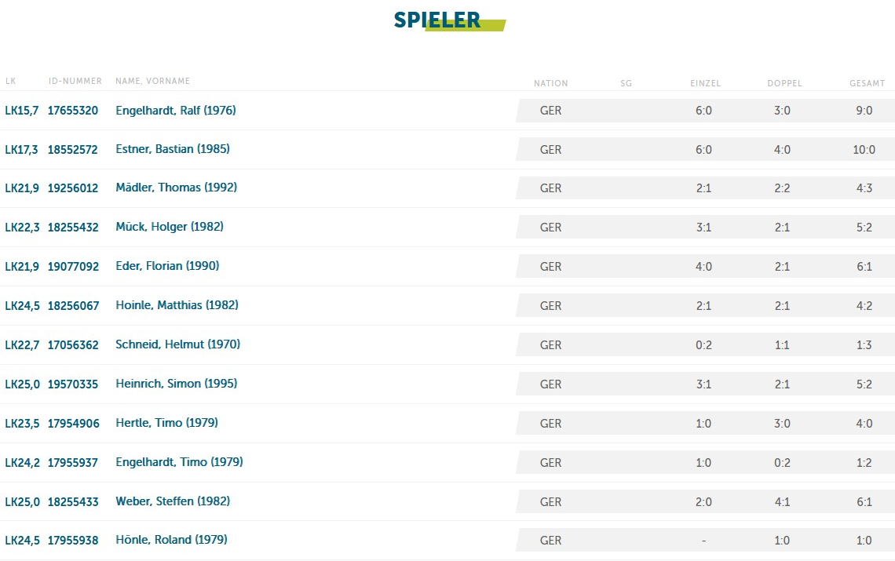The width and height of the screenshot is (895, 561).
Task: Click the EINZEL column header
Action: click(705, 83)
